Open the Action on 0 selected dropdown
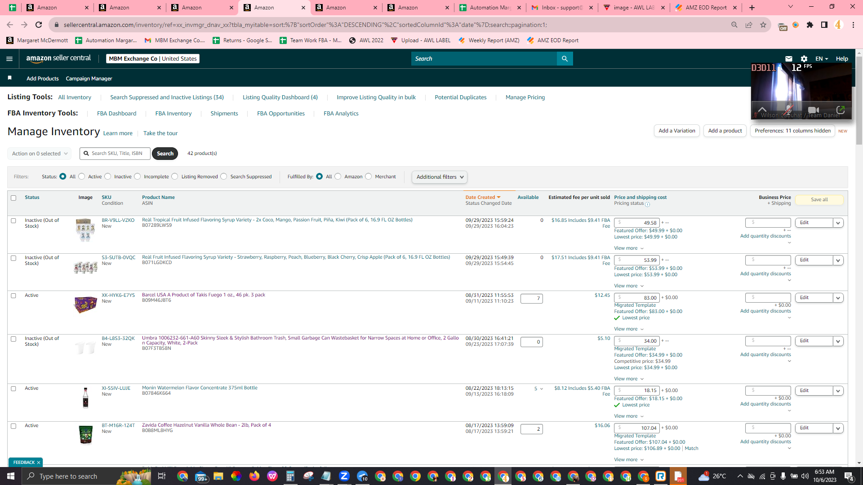The width and height of the screenshot is (863, 485). coord(39,154)
